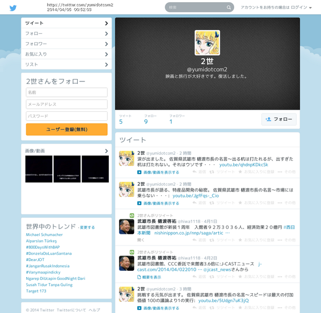Open the #DearJOT trend
The width and height of the screenshot is (321, 313).
pyautogui.click(x=35, y=259)
